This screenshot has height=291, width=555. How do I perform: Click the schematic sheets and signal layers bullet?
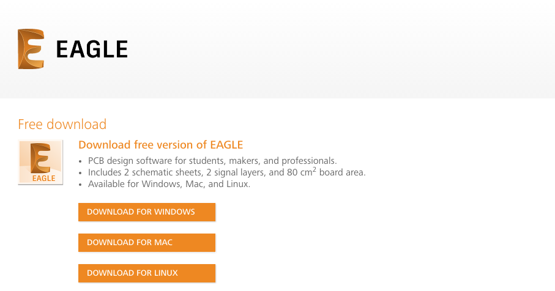[226, 172]
